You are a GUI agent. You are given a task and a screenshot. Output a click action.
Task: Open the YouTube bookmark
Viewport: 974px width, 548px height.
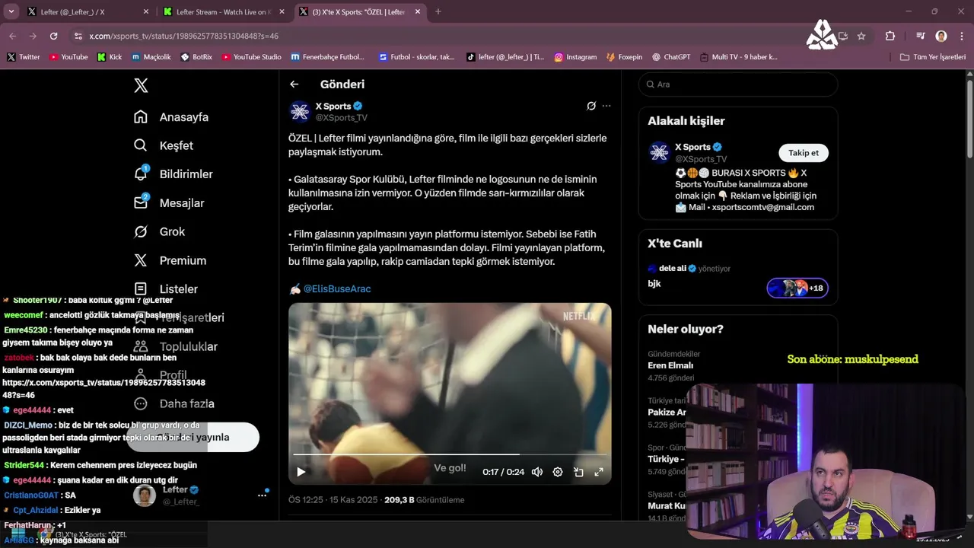tap(68, 57)
